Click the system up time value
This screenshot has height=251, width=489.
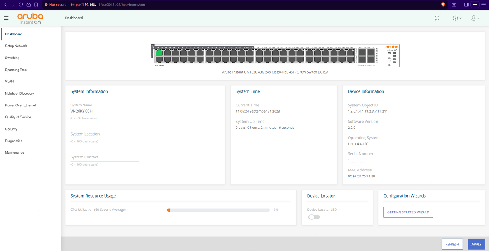tap(265, 128)
